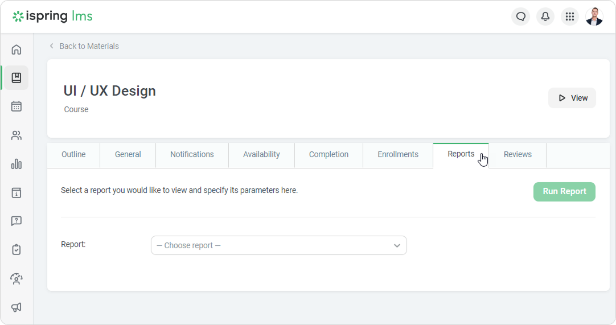Click the user profile avatar

click(594, 17)
